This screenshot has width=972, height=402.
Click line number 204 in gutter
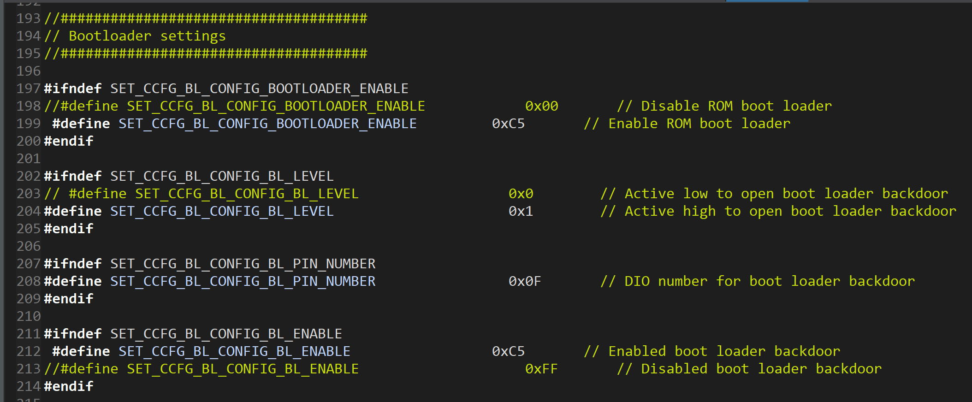(29, 211)
